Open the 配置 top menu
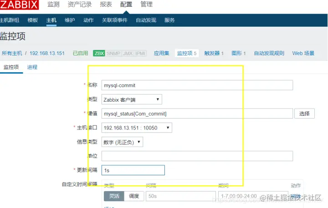 click(x=126, y=5)
